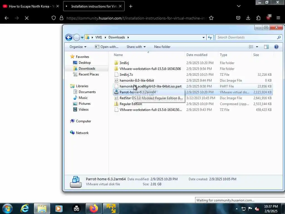This screenshot has height=214, width=285.
Task: Refresh the Downloads folder view
Action: (210, 37)
